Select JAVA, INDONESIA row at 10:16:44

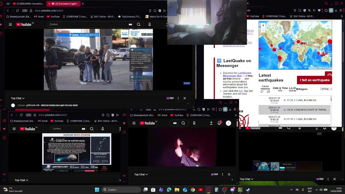295,100
